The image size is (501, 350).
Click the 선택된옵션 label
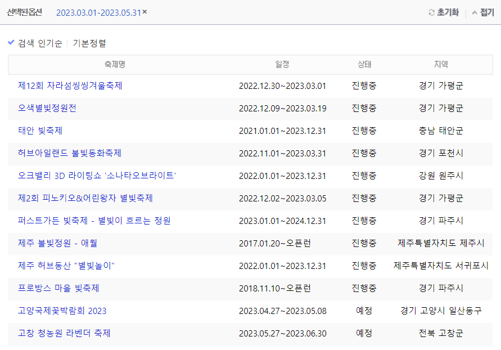25,12
